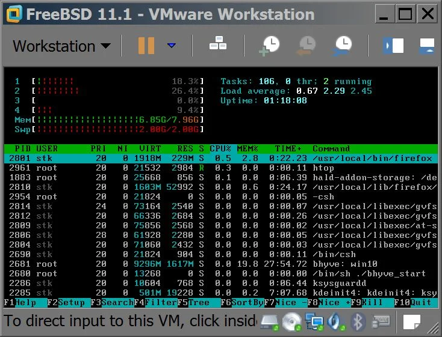The width and height of the screenshot is (442, 337).
Task: Select the hald-addon-storage process row
Action: point(221,177)
